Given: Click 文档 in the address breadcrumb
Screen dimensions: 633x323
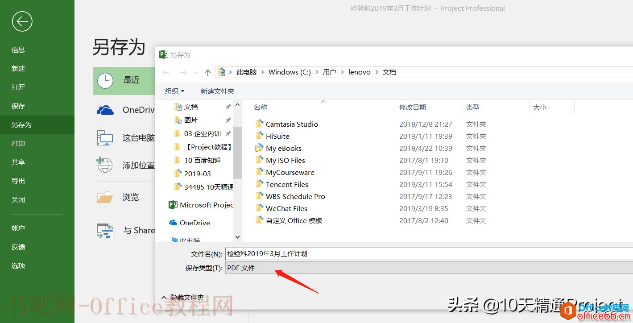Looking at the screenshot, I should (389, 72).
